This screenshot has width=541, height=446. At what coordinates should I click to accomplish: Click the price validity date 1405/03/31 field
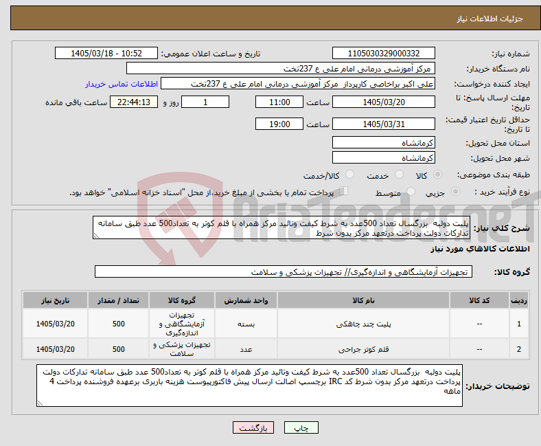point(384,124)
